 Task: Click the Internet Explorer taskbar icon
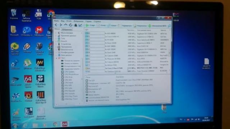[25, 125]
